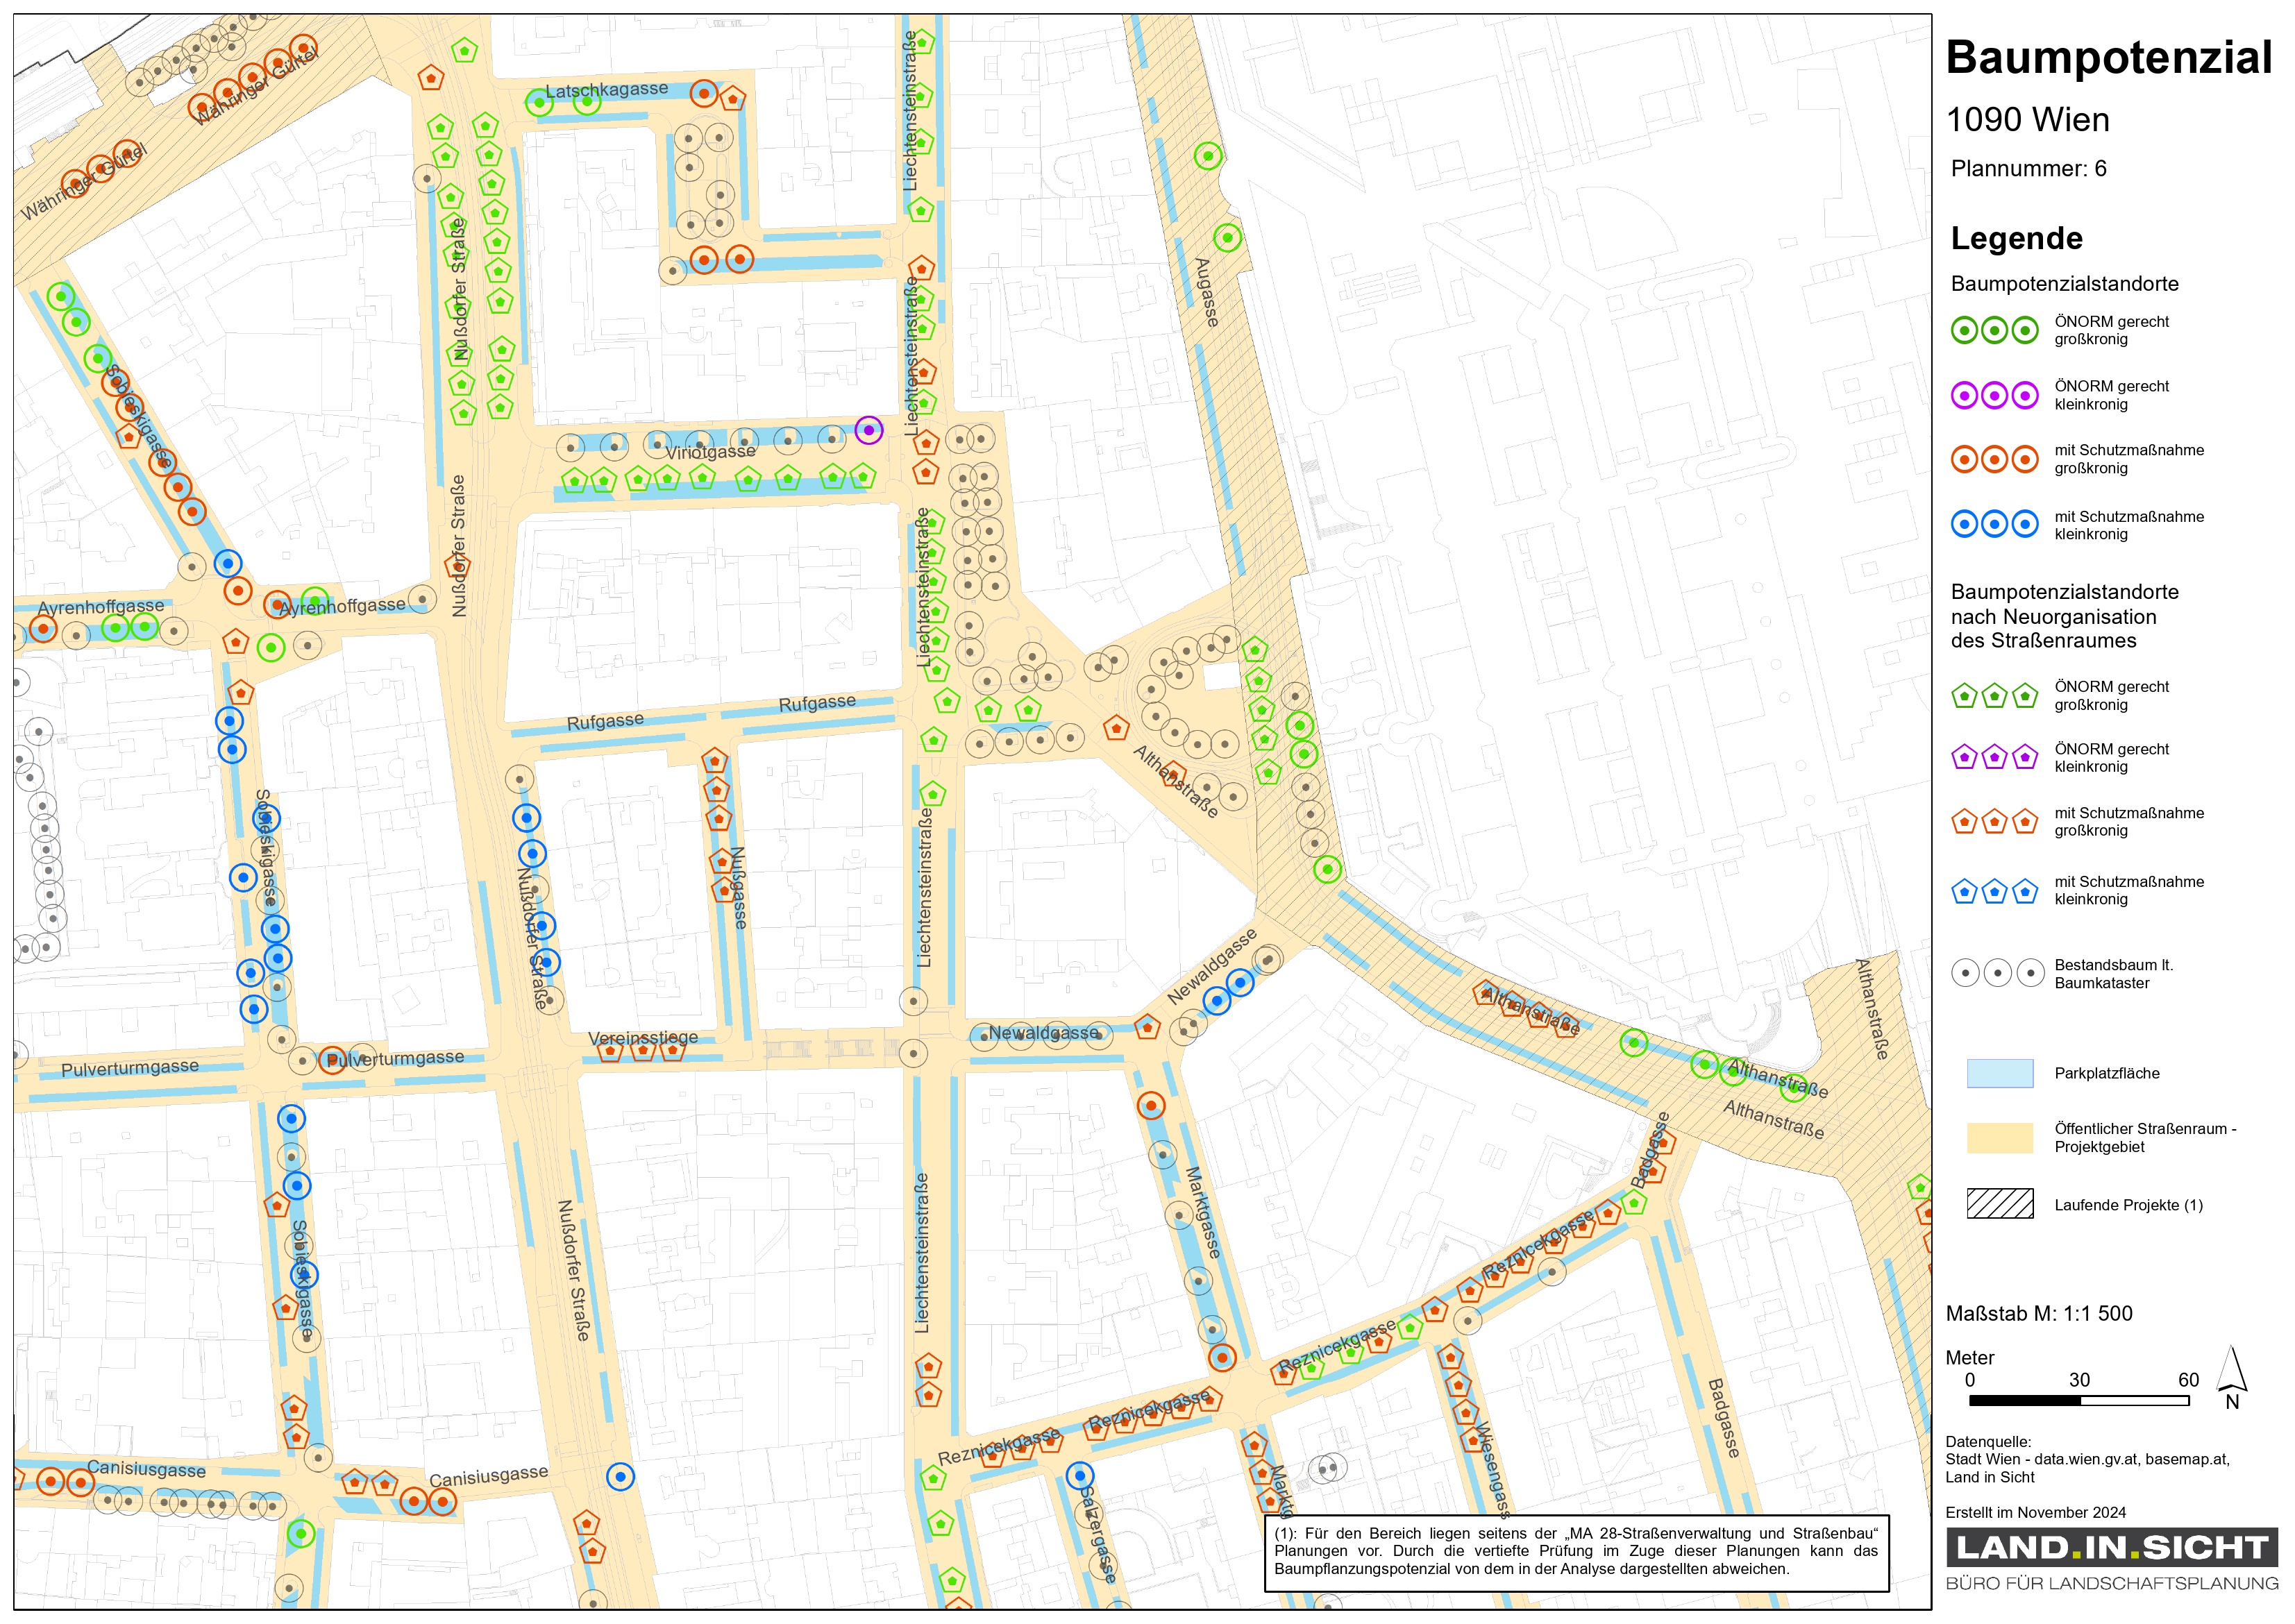Click the hatched Laufende Projekte legend box
The width and height of the screenshot is (2295, 1624).
1999,1204
